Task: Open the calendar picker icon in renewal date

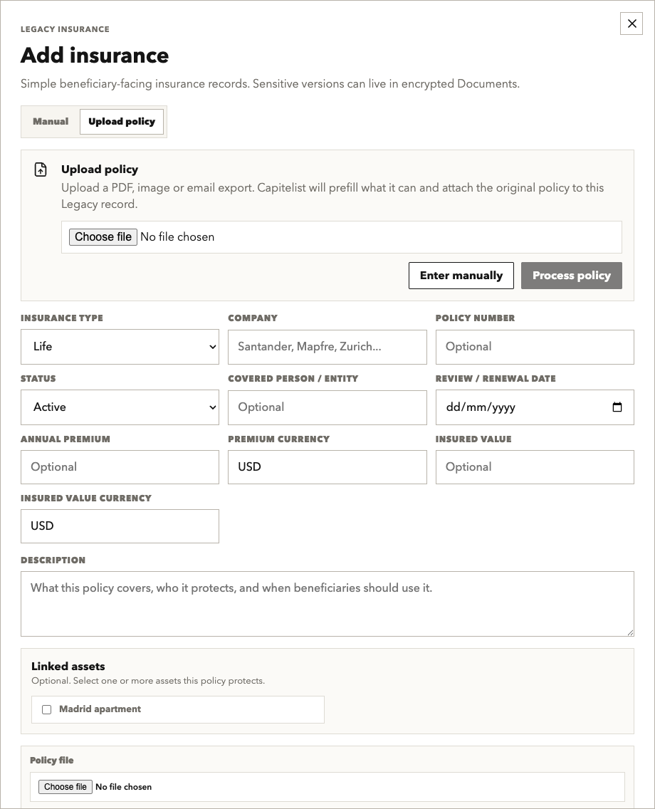Action: [617, 407]
